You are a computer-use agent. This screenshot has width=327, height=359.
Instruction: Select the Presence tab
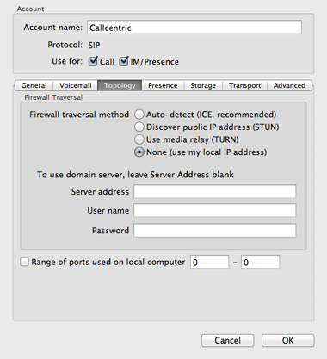tap(163, 85)
